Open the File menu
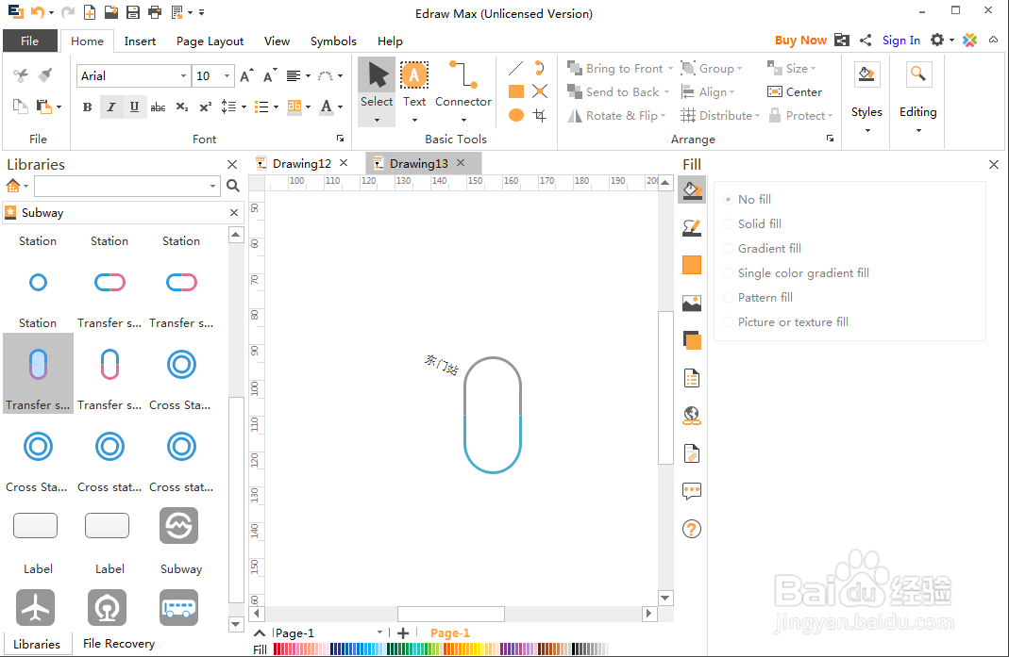This screenshot has width=1009, height=657. pos(29,41)
